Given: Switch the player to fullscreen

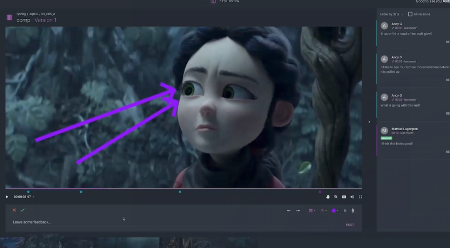Looking at the screenshot, I should click(360, 197).
